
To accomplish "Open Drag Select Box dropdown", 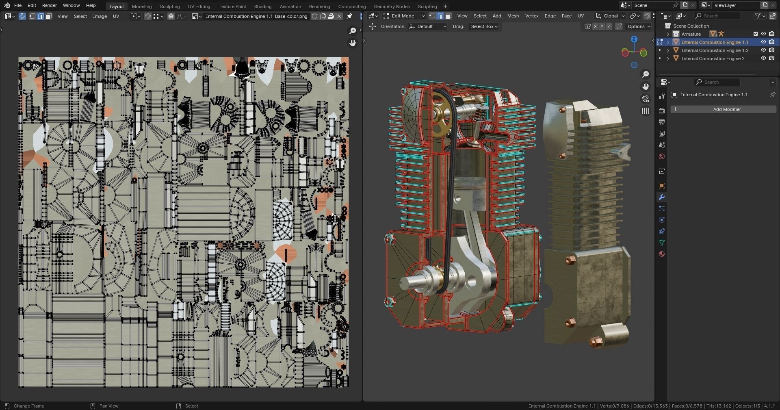I will click(483, 26).
